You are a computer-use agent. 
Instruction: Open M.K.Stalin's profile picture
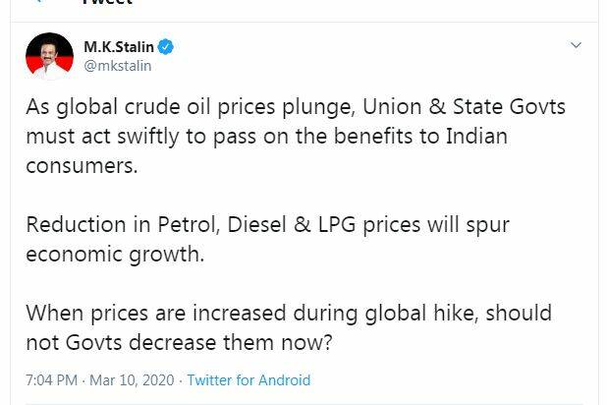[49, 56]
